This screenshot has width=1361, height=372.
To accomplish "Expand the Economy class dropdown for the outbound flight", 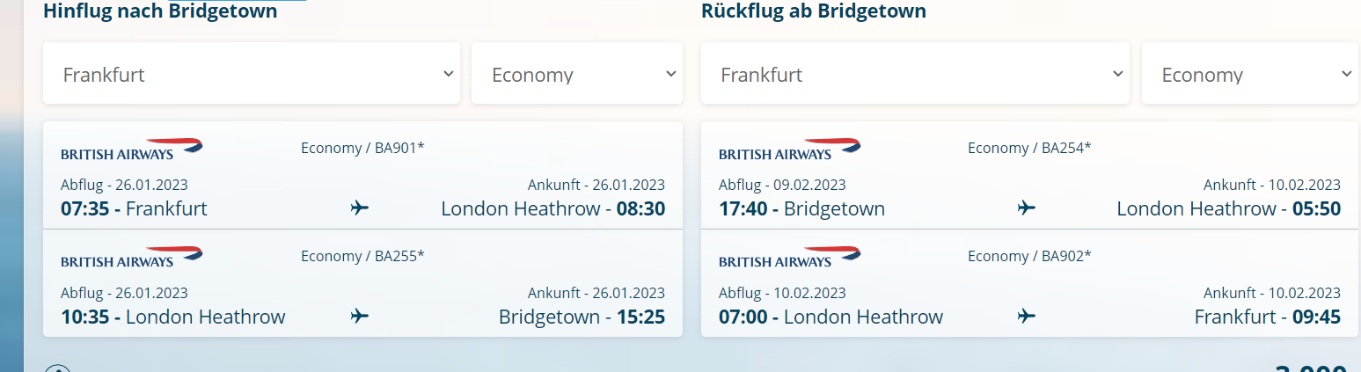I will [576, 74].
